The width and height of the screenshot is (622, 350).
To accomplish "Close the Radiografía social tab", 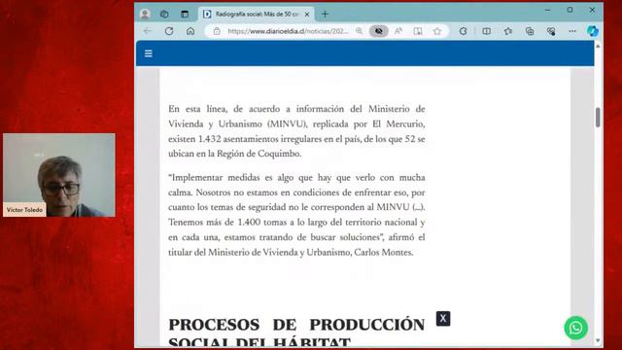I will tap(307, 15).
